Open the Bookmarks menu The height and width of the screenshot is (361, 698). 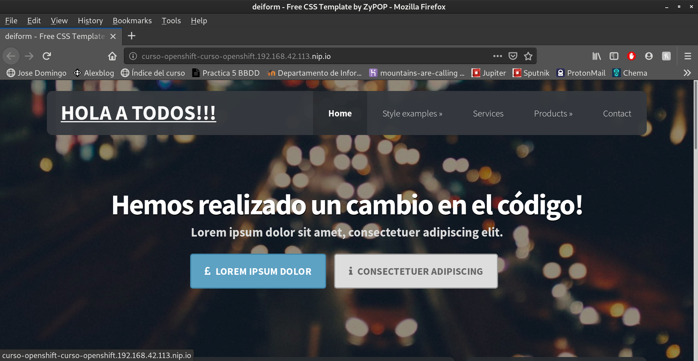pyautogui.click(x=132, y=21)
